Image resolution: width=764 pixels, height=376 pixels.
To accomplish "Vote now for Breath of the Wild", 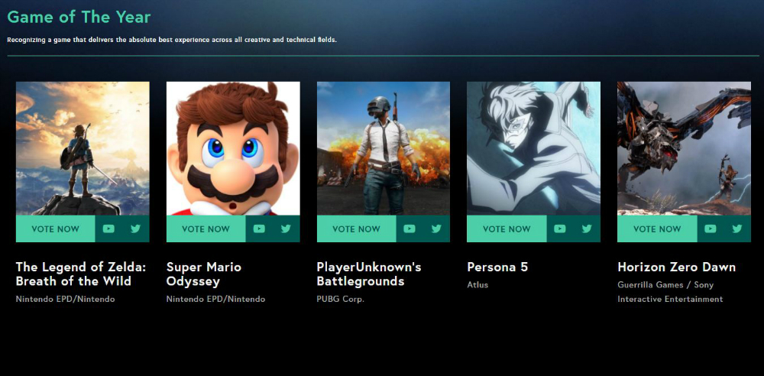I will 56,229.
